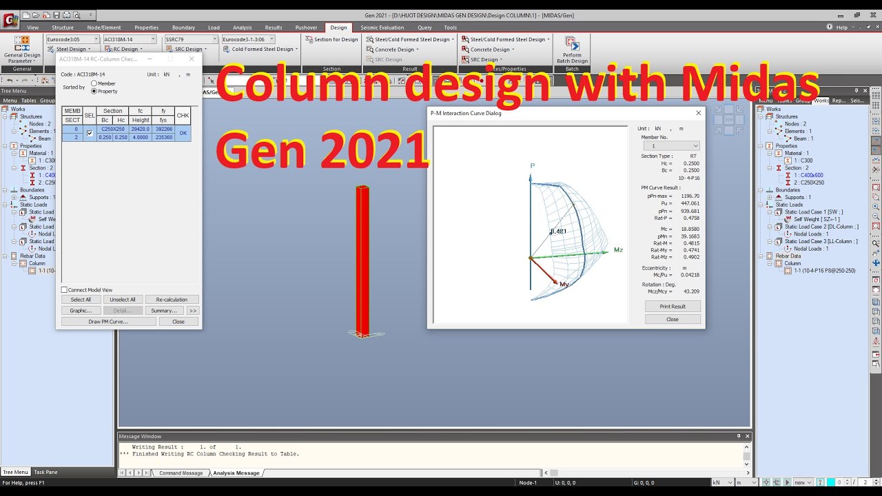Image resolution: width=882 pixels, height=496 pixels.
Task: Open the Load ribbon tab
Action: click(214, 28)
